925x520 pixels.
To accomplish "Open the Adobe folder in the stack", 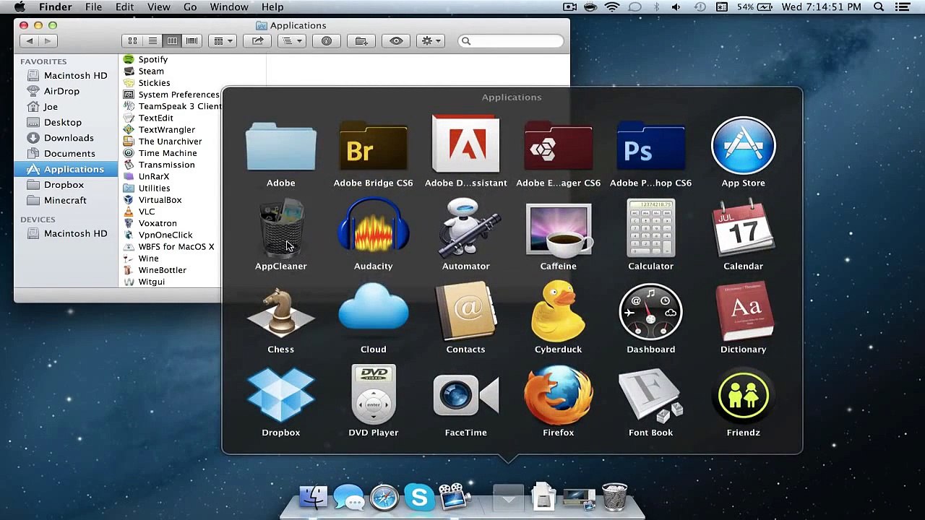I will [x=280, y=147].
